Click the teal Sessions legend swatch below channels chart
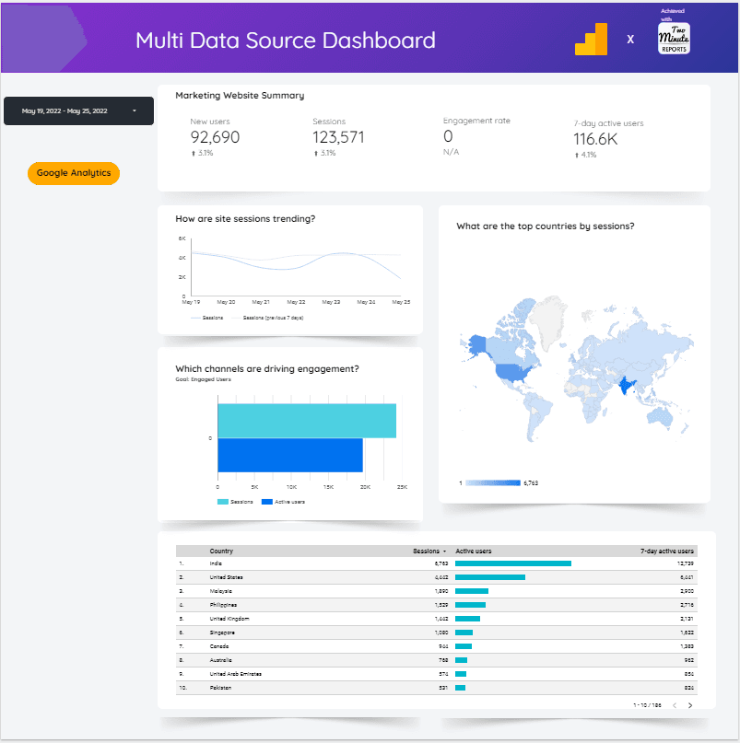Viewport: 740px width, 743px height. [223, 502]
